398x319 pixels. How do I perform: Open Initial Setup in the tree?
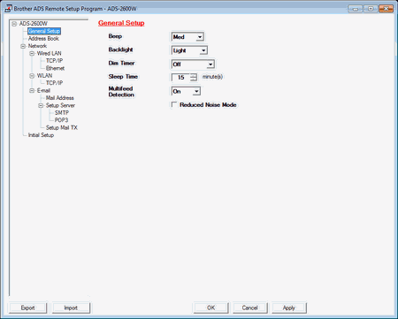point(41,135)
